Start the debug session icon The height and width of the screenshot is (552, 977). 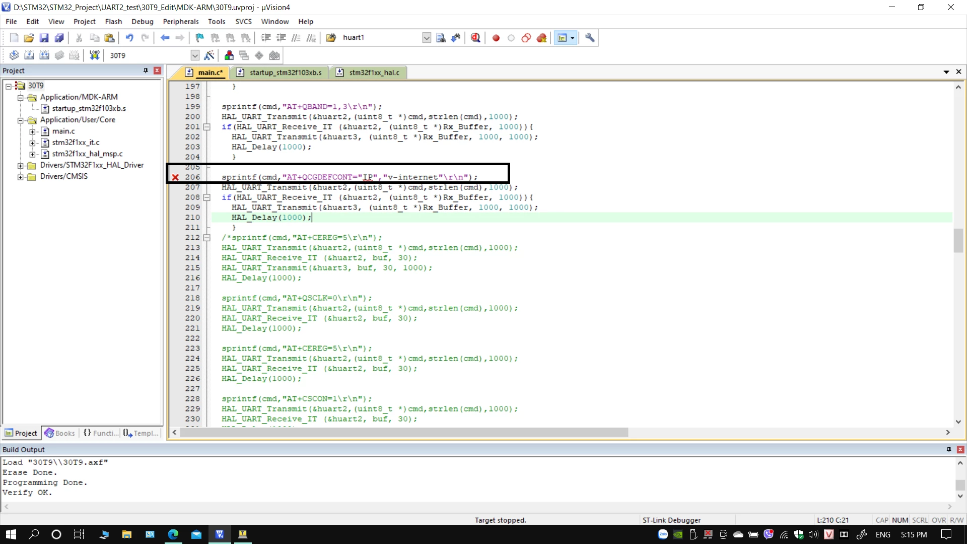tap(475, 38)
